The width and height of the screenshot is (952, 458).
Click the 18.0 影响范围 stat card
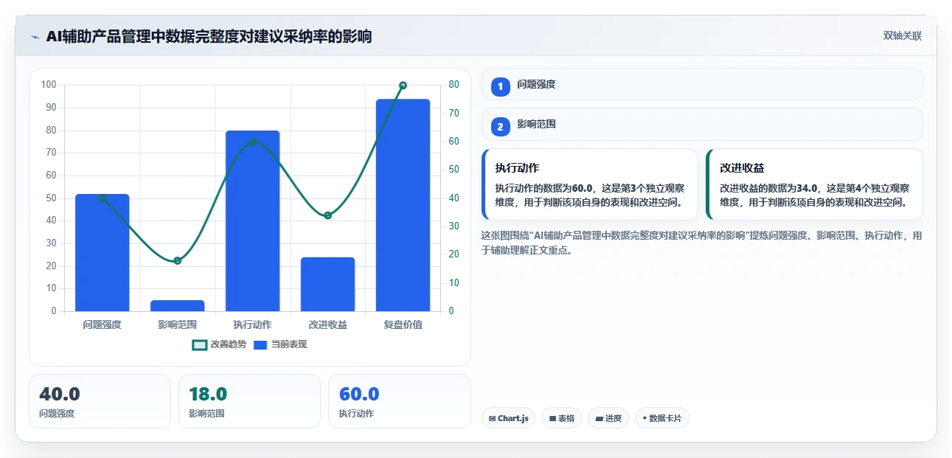coord(249,401)
